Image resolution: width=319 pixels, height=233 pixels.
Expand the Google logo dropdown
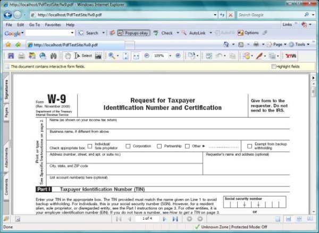(x=22, y=33)
